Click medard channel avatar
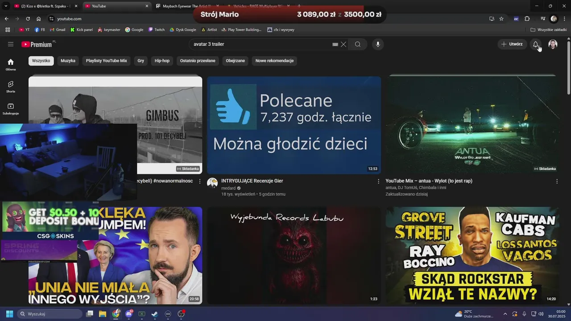 pos(212,183)
